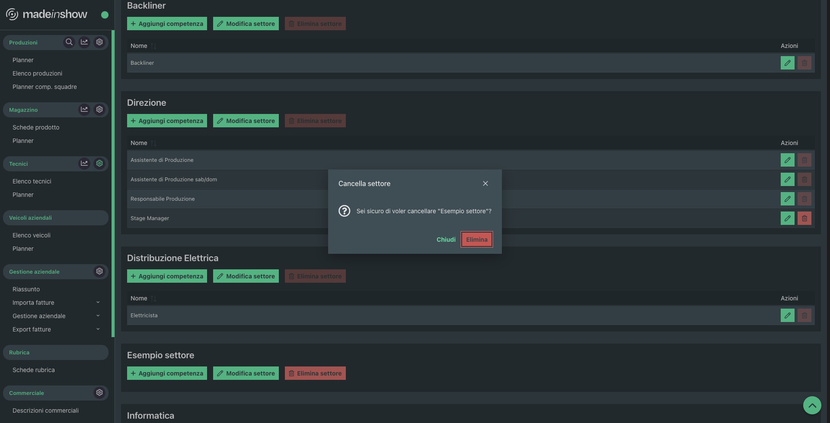
Task: Expand Importa fatture submenu
Action: (x=98, y=303)
